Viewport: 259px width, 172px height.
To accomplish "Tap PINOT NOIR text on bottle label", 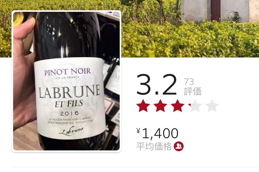I will 68,72.
